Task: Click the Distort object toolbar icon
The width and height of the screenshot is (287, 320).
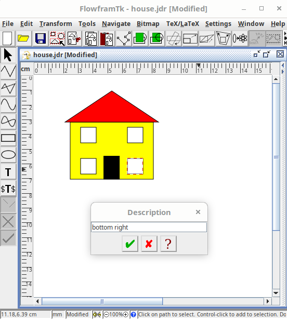Action: point(223,38)
